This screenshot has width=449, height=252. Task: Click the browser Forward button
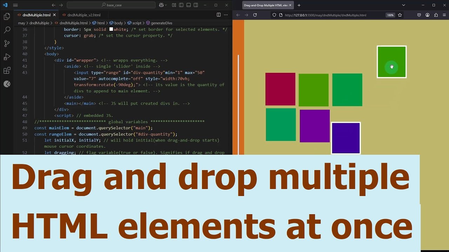point(246,15)
